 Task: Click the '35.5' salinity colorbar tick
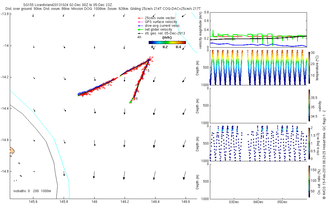(x=314, y=98)
